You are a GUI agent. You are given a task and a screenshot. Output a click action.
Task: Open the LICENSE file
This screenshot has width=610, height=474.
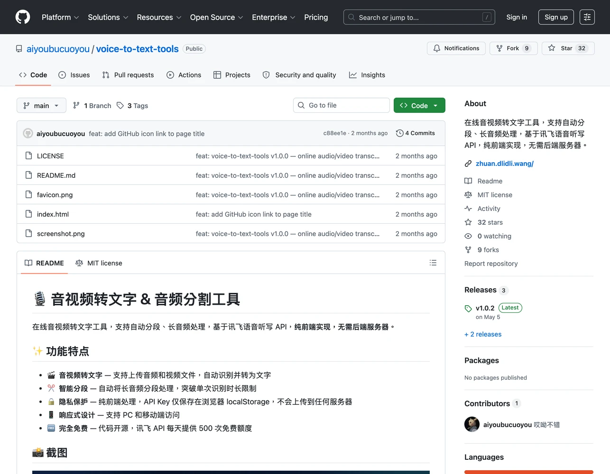[50, 156]
